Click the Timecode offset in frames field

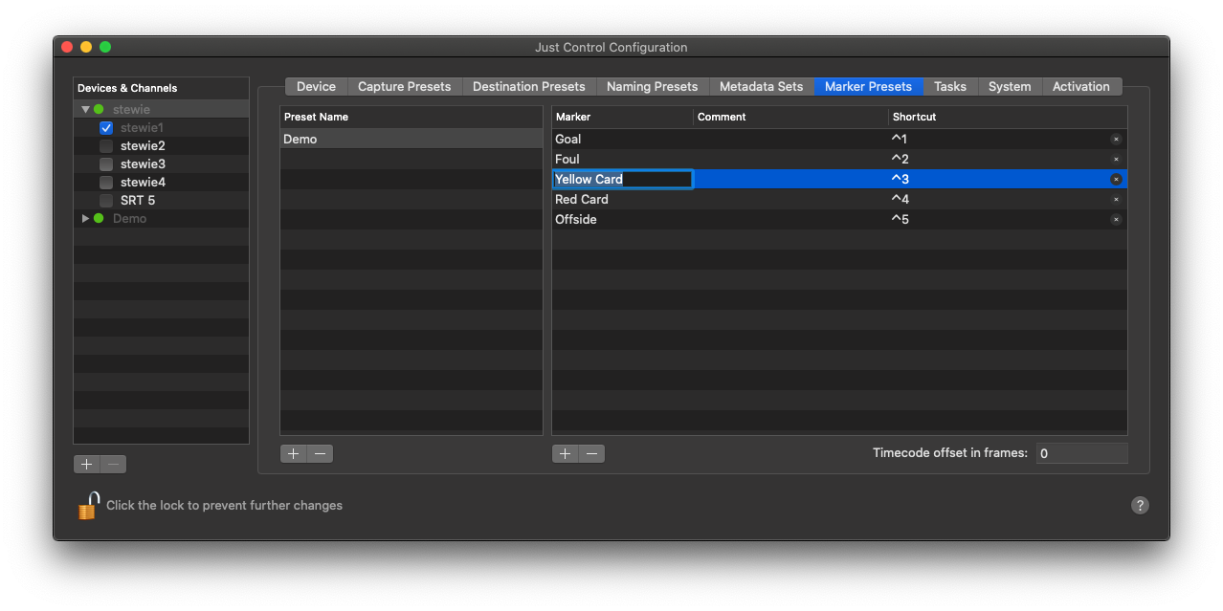click(x=1081, y=453)
